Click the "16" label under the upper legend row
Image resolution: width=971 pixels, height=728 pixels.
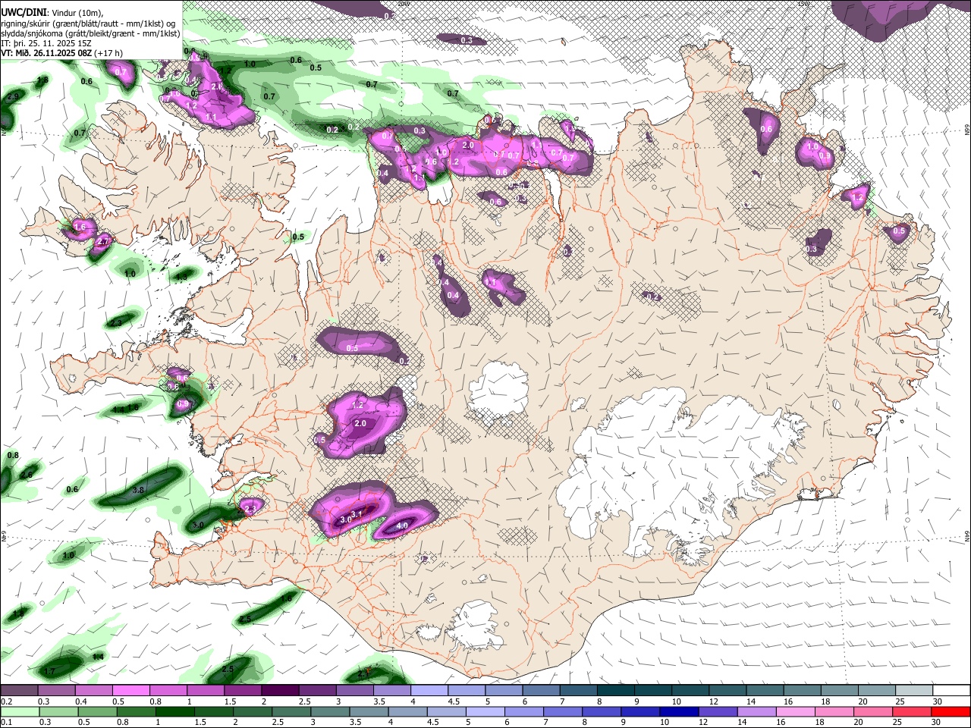(x=789, y=701)
